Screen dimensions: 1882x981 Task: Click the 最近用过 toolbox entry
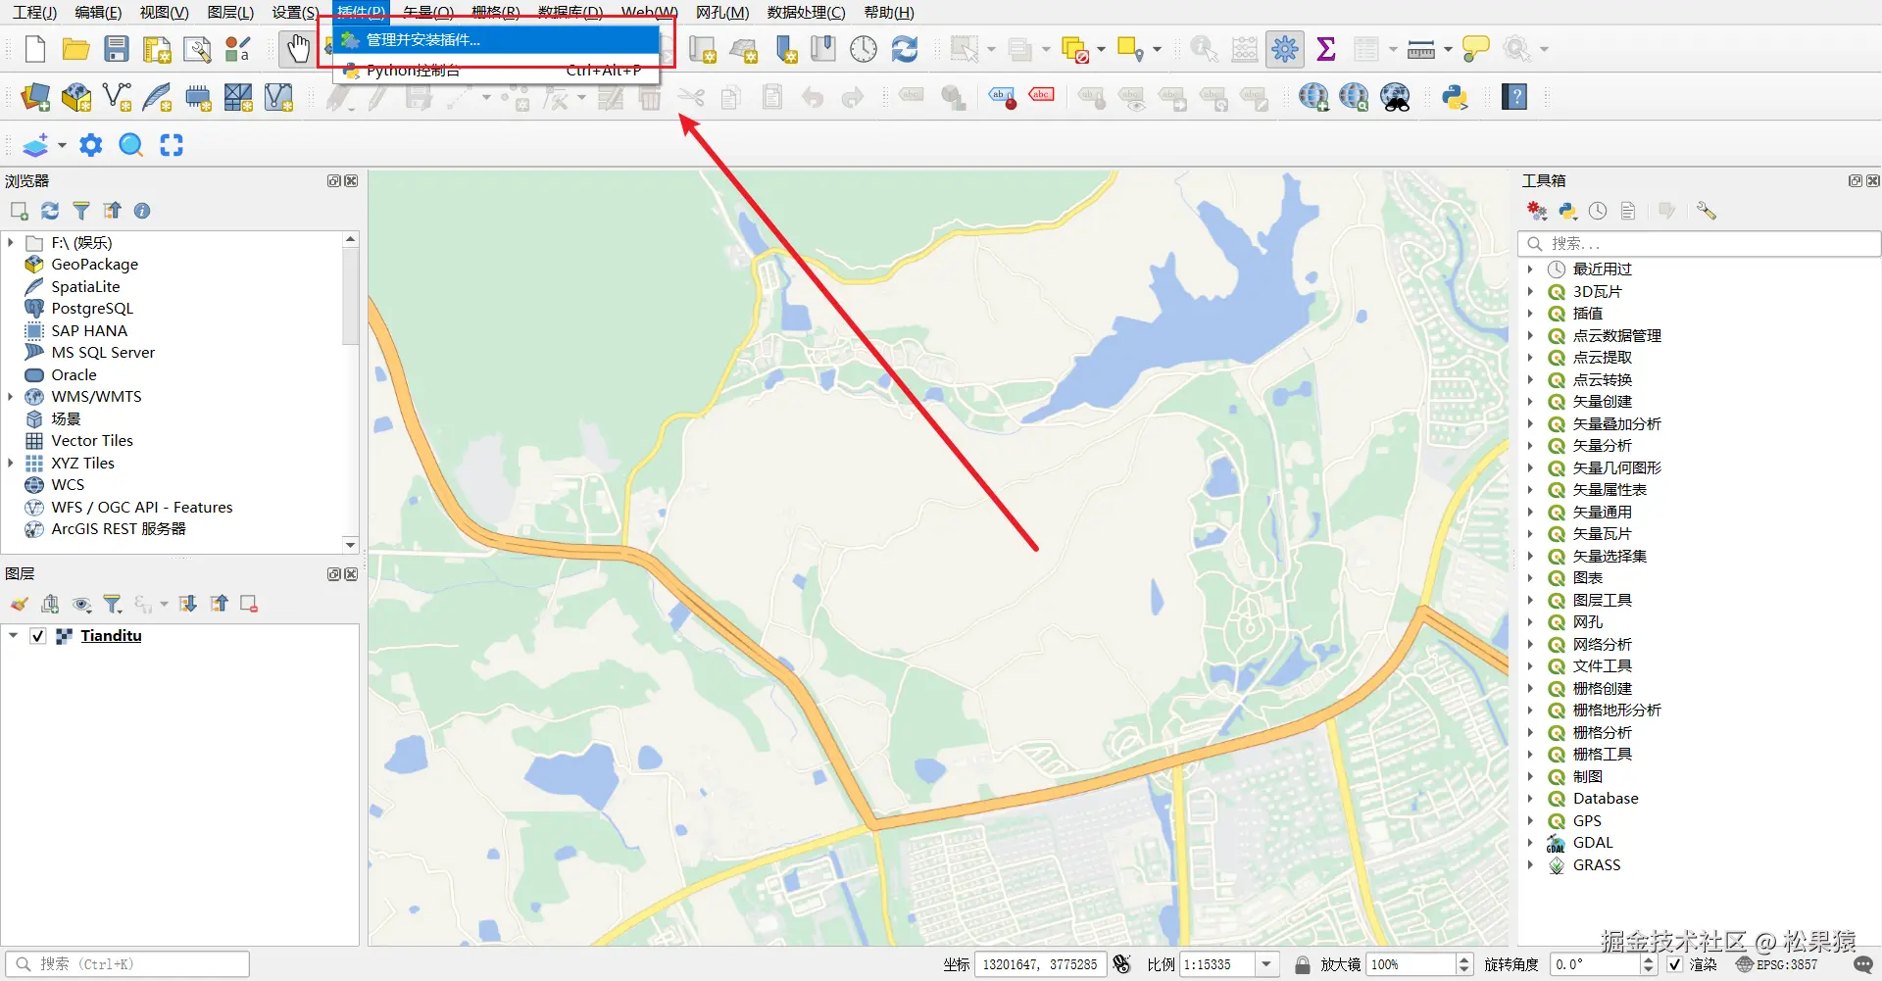(1602, 270)
